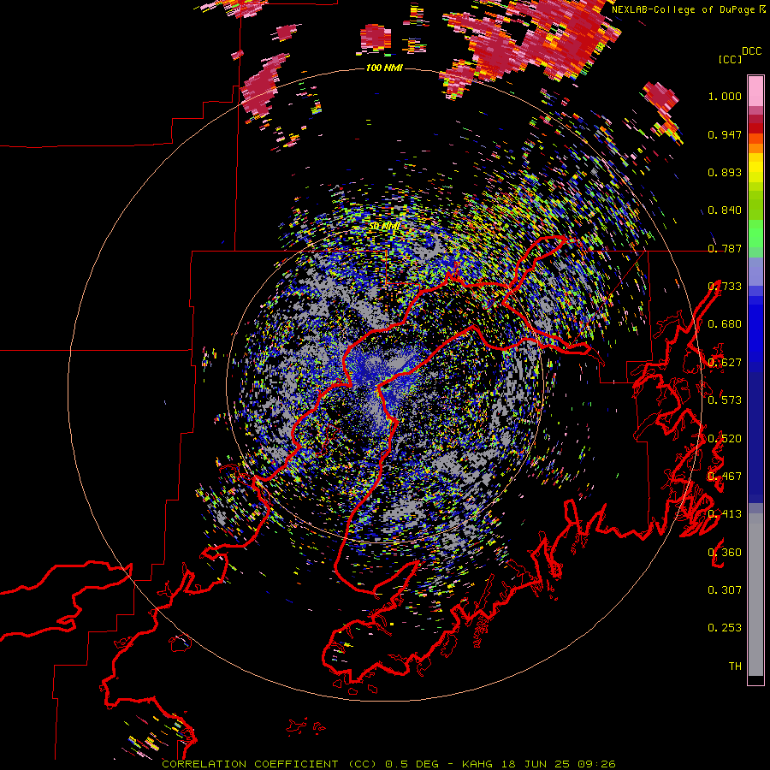Click the DCC label above the color bar
This screenshot has height=770, width=770.
[x=752, y=51]
